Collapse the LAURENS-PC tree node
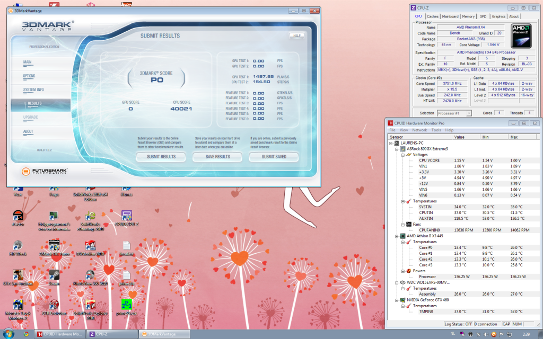This screenshot has height=339, width=543. click(391, 143)
